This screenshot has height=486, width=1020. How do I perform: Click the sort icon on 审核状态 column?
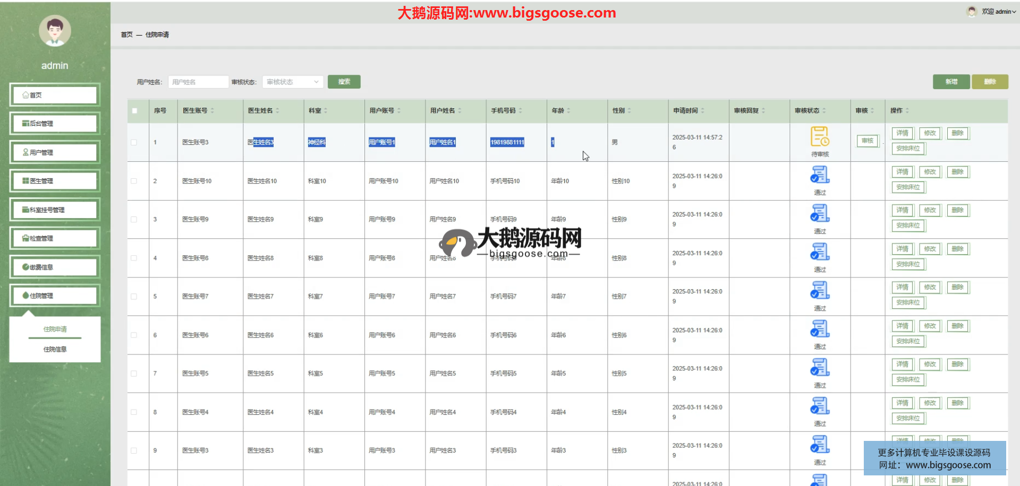click(824, 111)
